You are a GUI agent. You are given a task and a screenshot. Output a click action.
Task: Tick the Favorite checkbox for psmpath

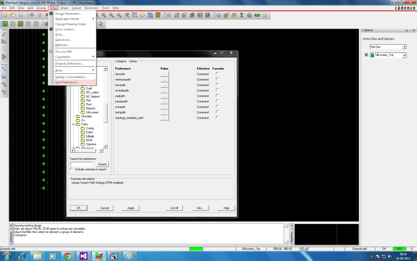(x=217, y=106)
